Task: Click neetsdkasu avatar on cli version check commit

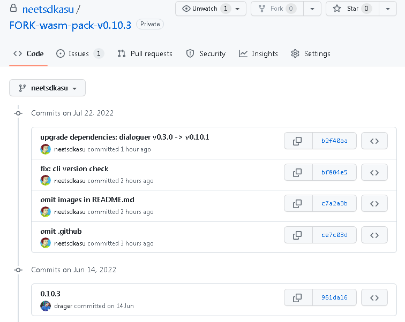Action: click(46, 180)
